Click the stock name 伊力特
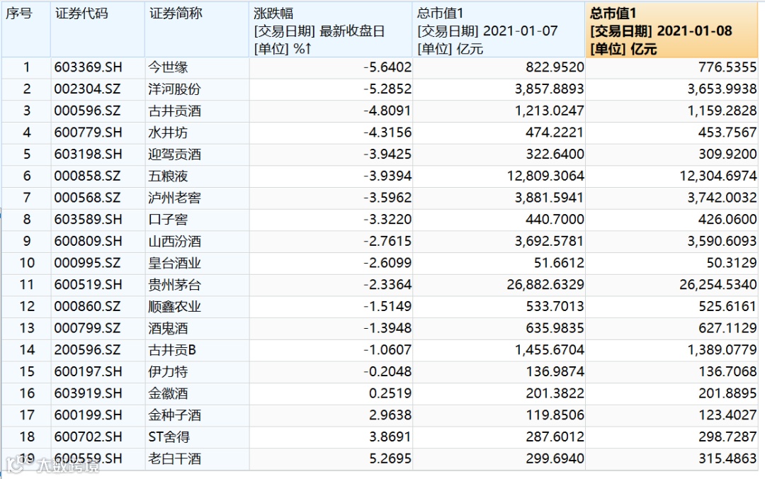 [x=168, y=371]
